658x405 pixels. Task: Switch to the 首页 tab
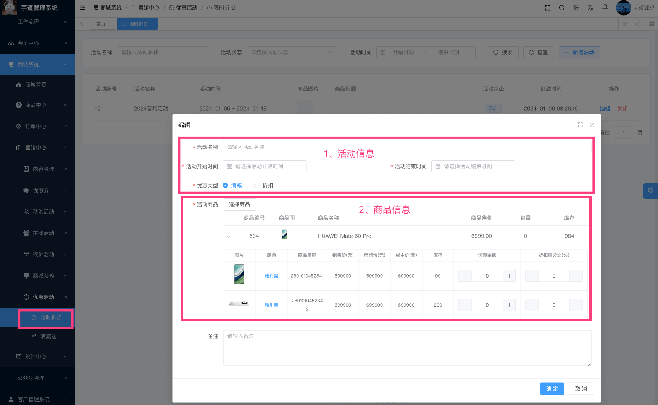[x=101, y=24]
